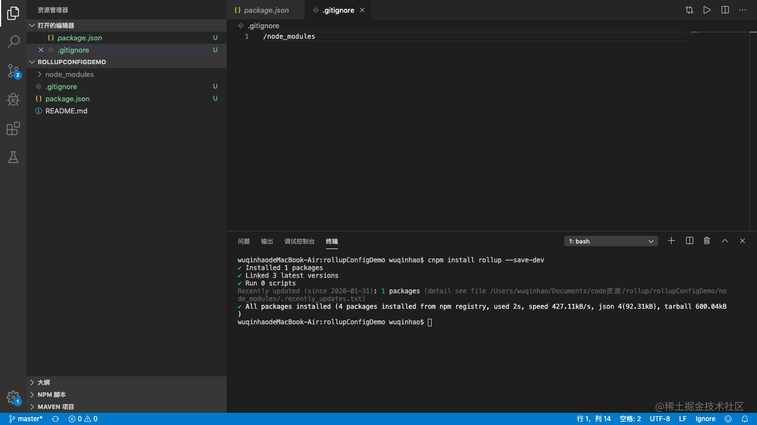Select the 终端 terminal tab
Image resolution: width=757 pixels, height=425 pixels.
point(332,241)
